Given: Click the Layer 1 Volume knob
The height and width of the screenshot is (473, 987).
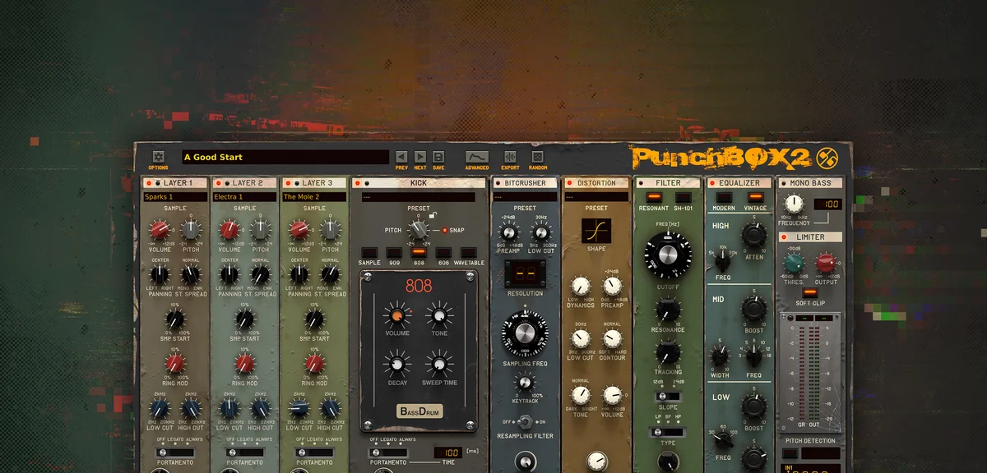Looking at the screenshot, I should (160, 230).
